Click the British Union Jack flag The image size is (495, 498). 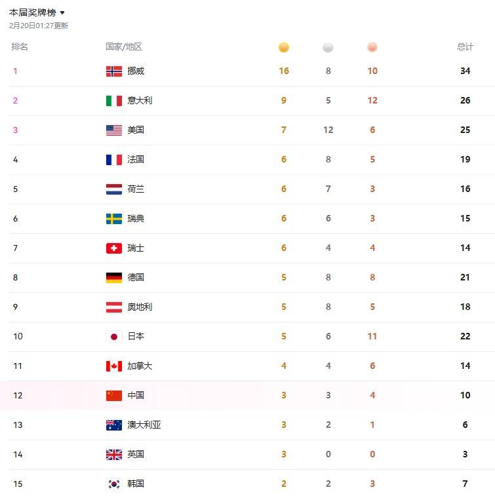[x=114, y=454]
